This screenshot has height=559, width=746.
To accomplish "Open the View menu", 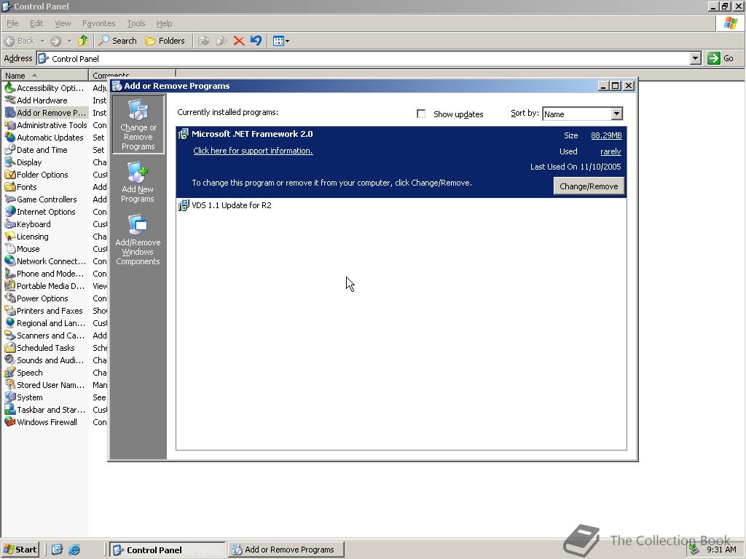I will [63, 23].
